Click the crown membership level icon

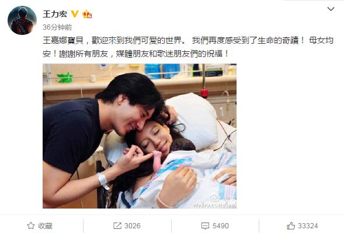87,14
